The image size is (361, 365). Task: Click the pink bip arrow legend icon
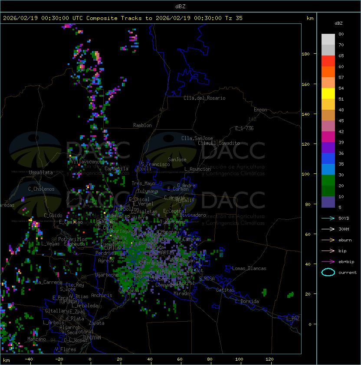tap(328, 251)
